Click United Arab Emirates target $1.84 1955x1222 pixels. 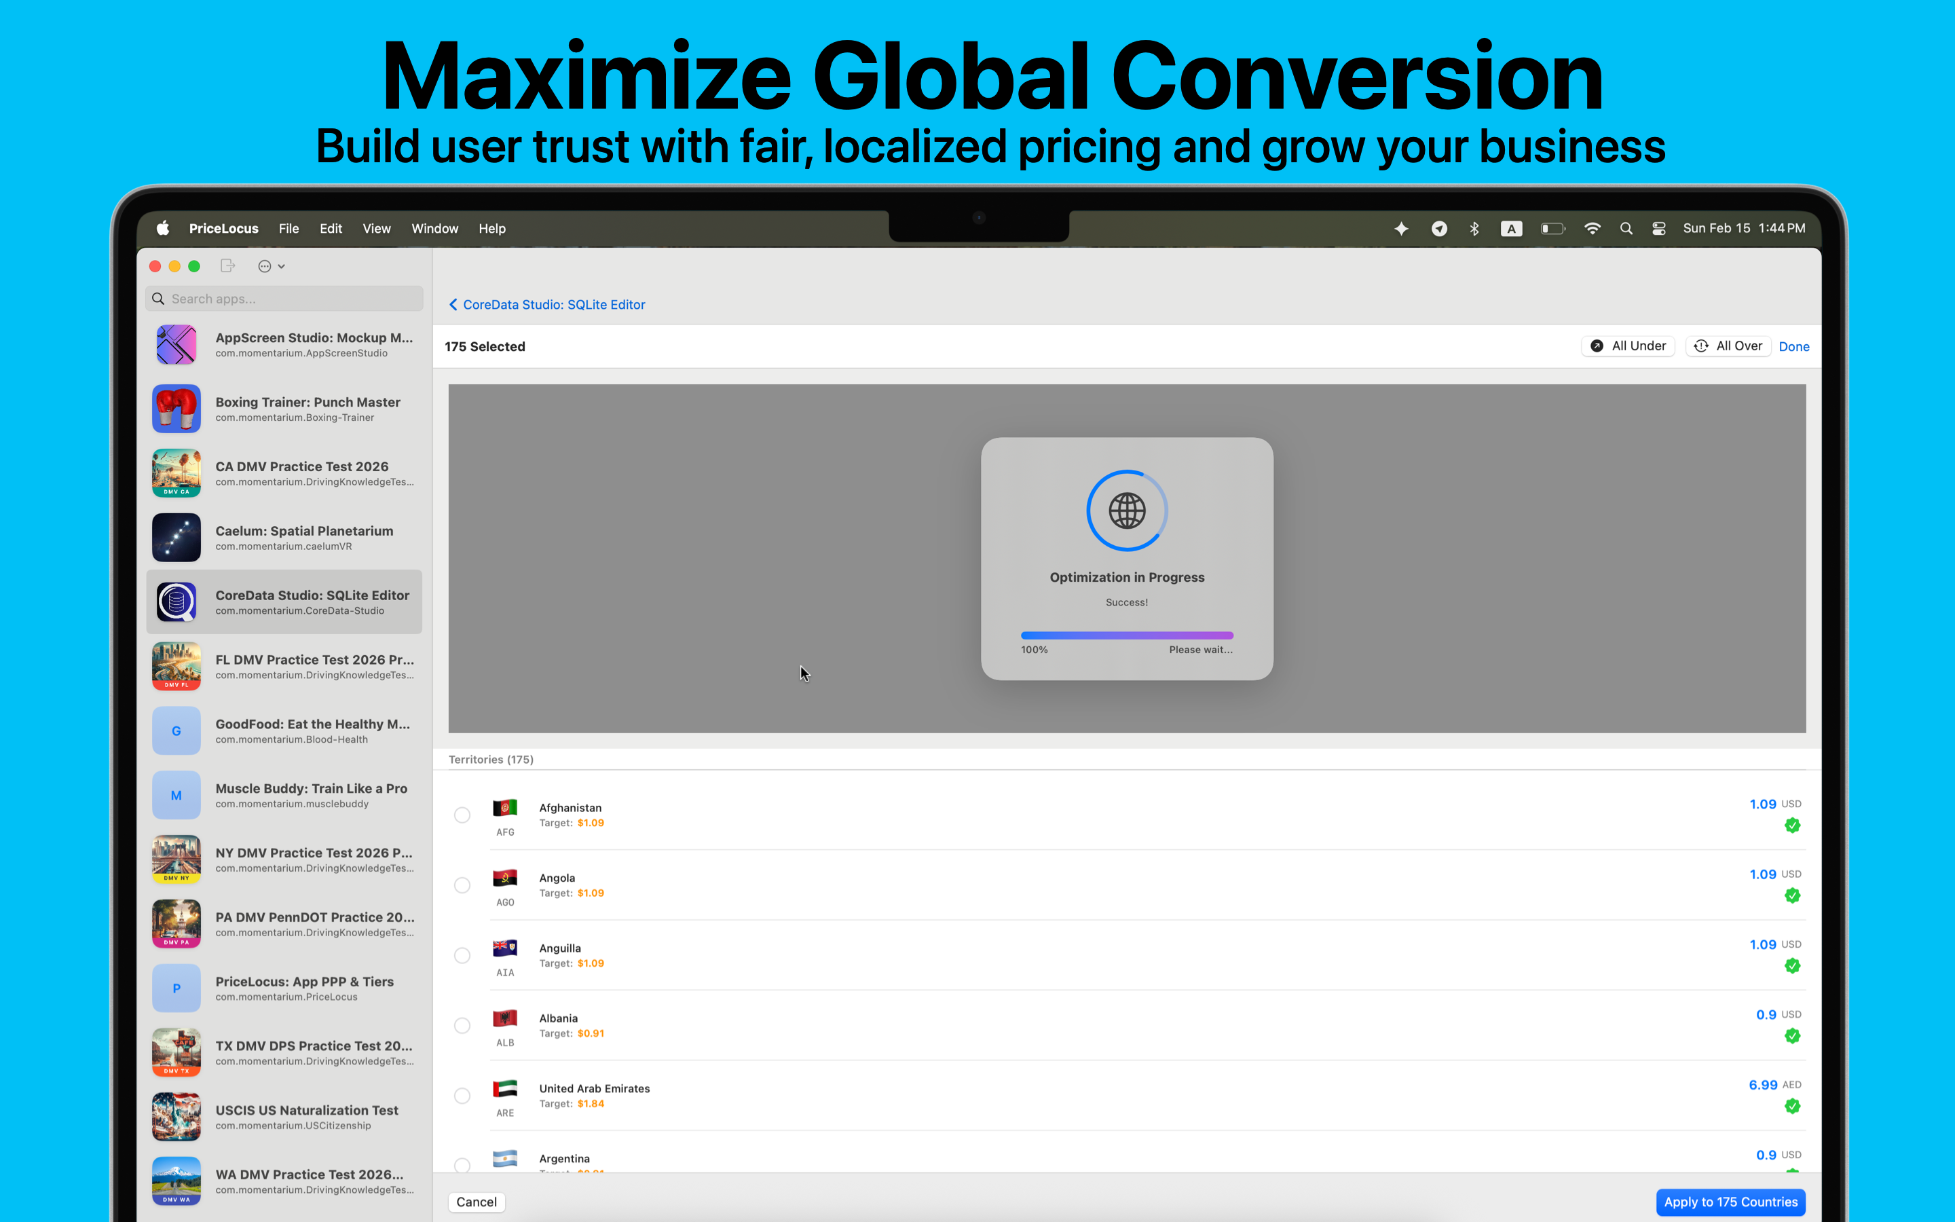(x=591, y=1104)
